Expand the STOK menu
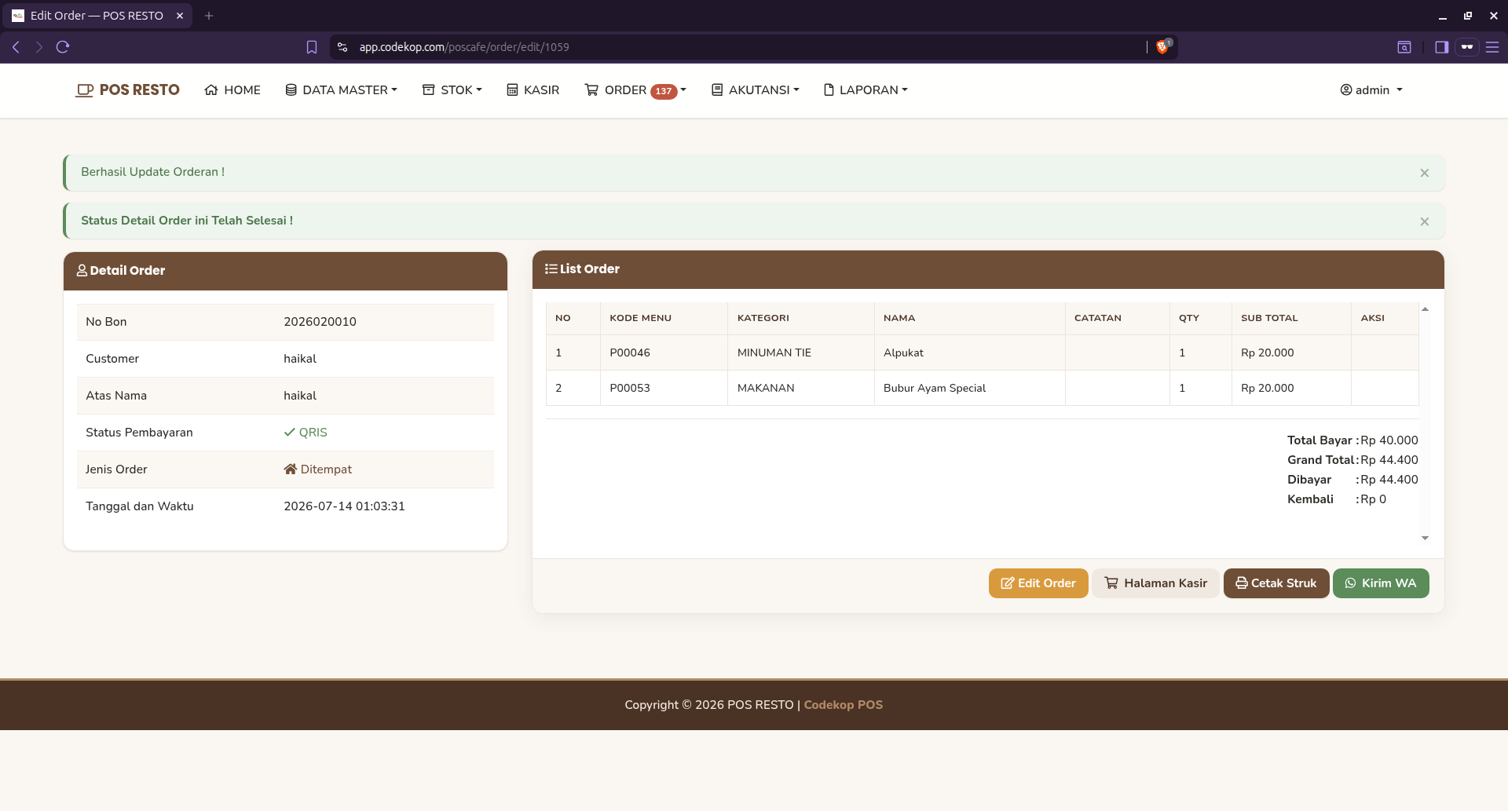 point(452,90)
